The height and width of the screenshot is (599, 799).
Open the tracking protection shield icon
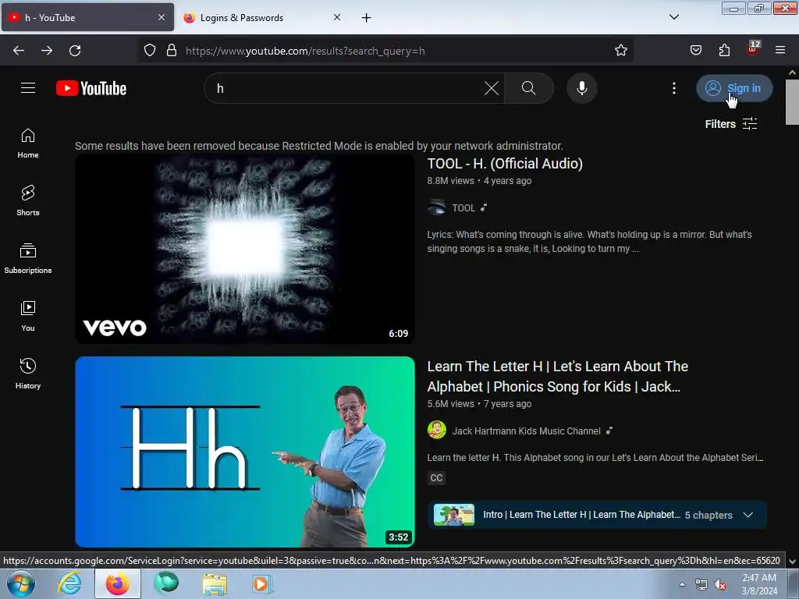(x=149, y=51)
